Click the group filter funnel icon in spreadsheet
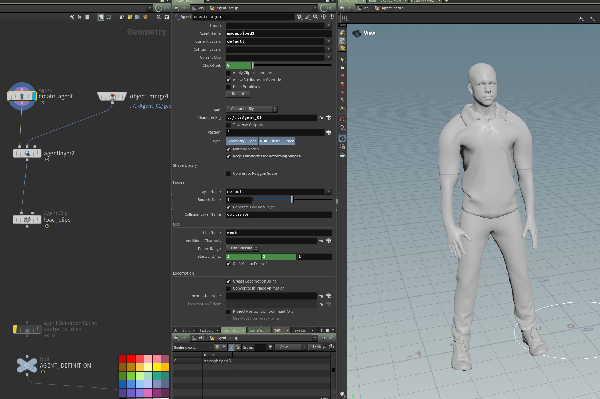 click(x=270, y=347)
